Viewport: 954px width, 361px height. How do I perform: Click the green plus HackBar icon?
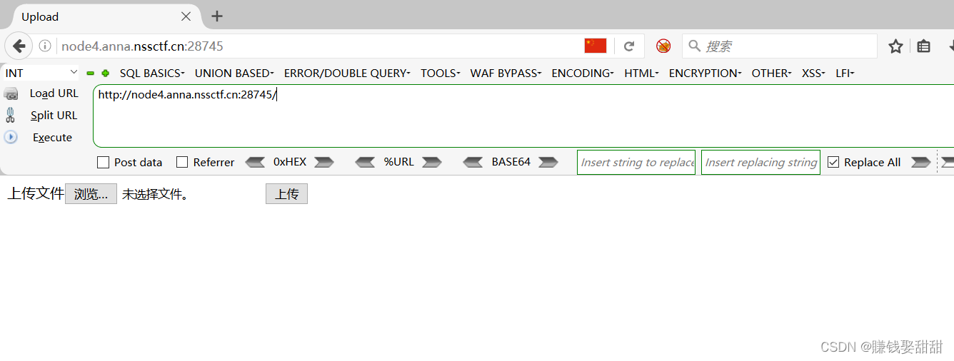(106, 73)
